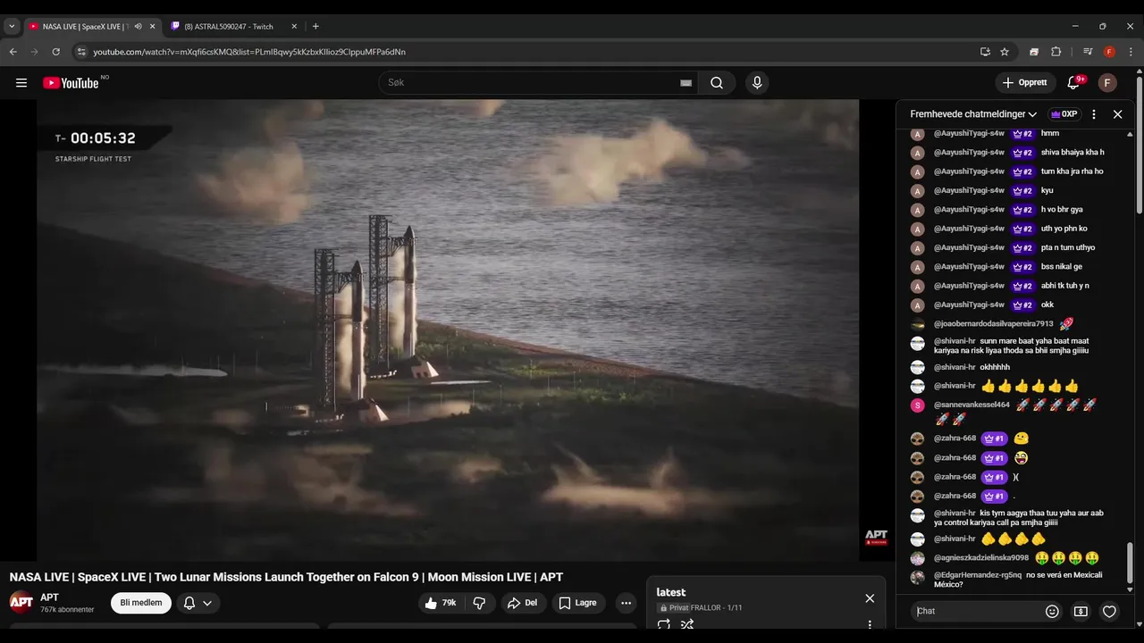Close the latest playlist panel
The image size is (1144, 643).
870,598
